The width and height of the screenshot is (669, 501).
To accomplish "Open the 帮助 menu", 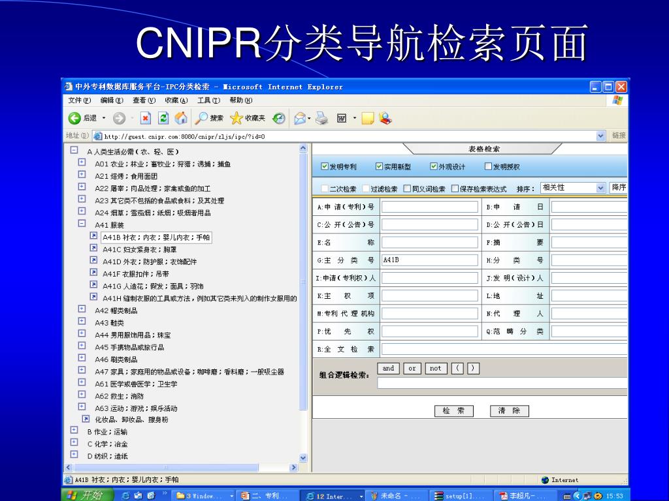I will (x=241, y=100).
